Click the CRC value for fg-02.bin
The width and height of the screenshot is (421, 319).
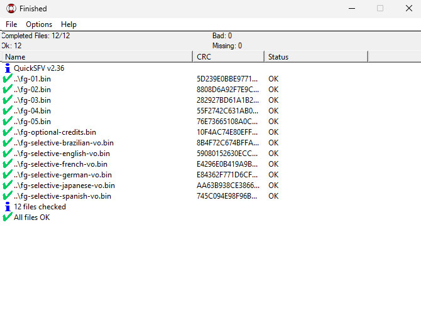227,90
